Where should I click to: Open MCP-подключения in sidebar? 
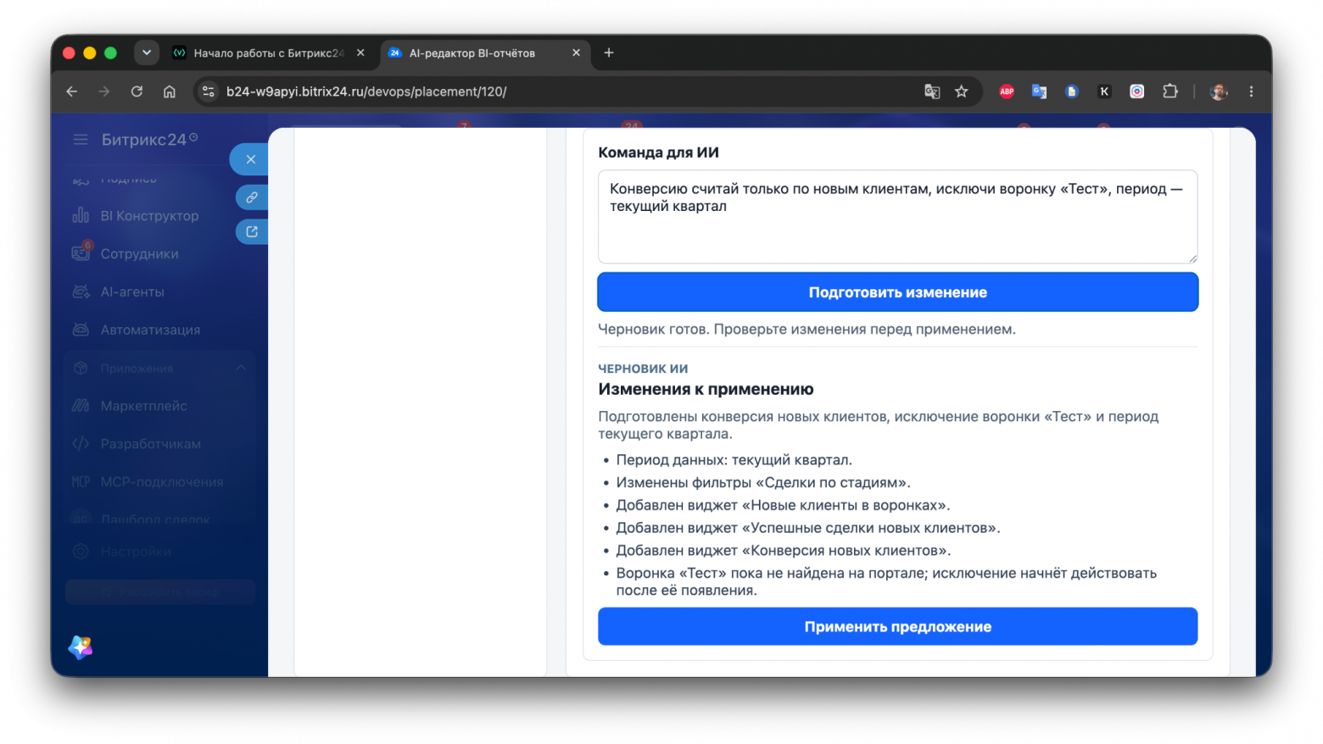[149, 482]
